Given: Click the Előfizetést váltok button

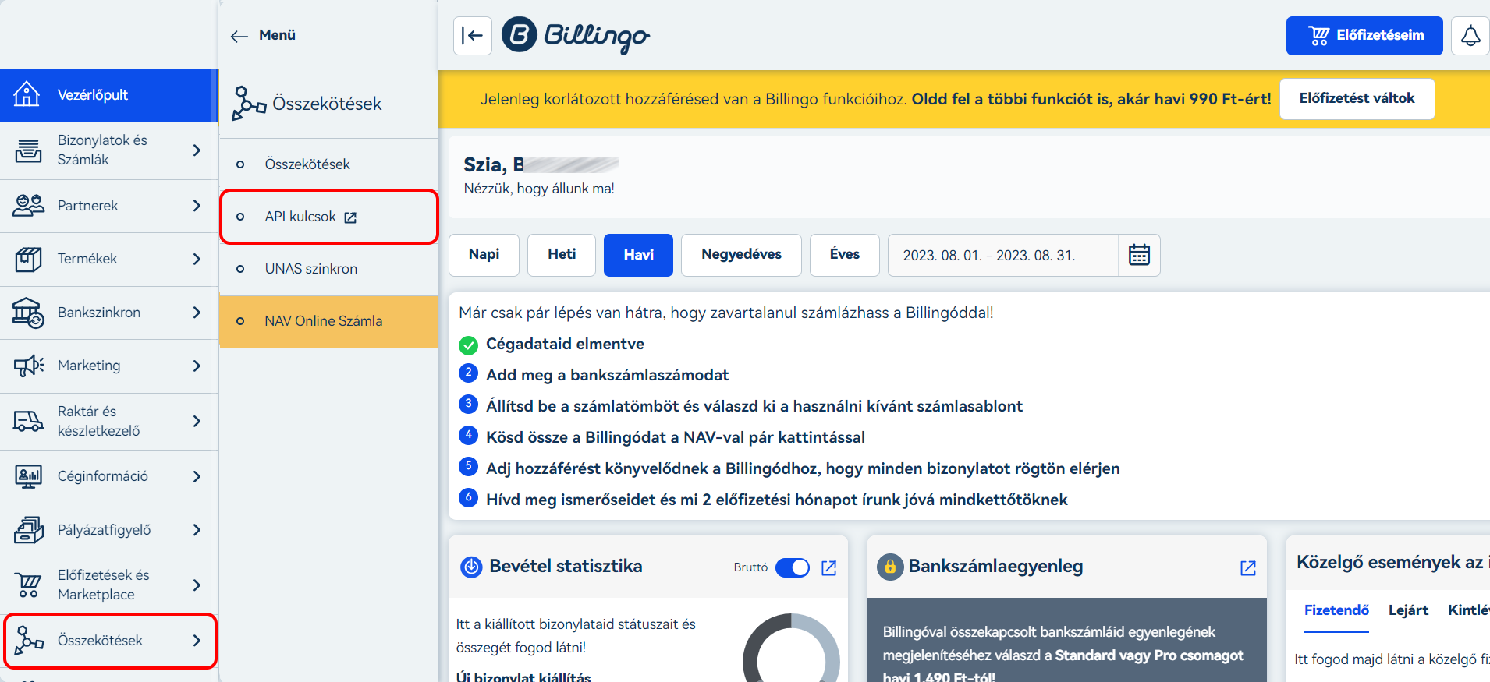Looking at the screenshot, I should click(1357, 99).
